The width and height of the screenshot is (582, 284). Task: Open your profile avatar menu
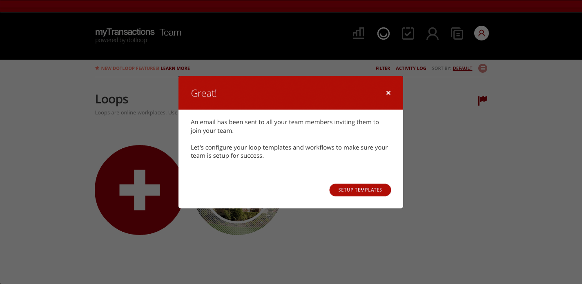(481, 33)
